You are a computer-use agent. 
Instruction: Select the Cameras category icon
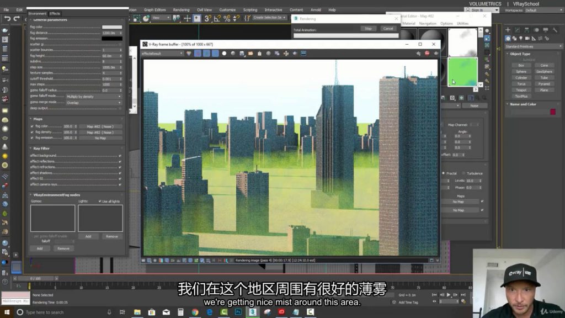point(527,38)
